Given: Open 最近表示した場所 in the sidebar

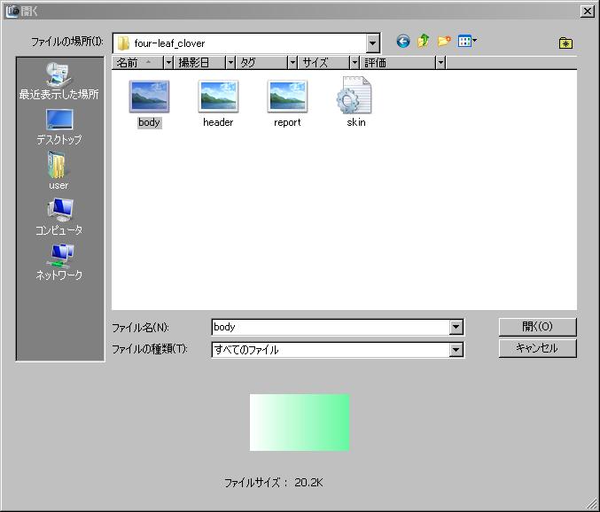Looking at the screenshot, I should 58,81.
